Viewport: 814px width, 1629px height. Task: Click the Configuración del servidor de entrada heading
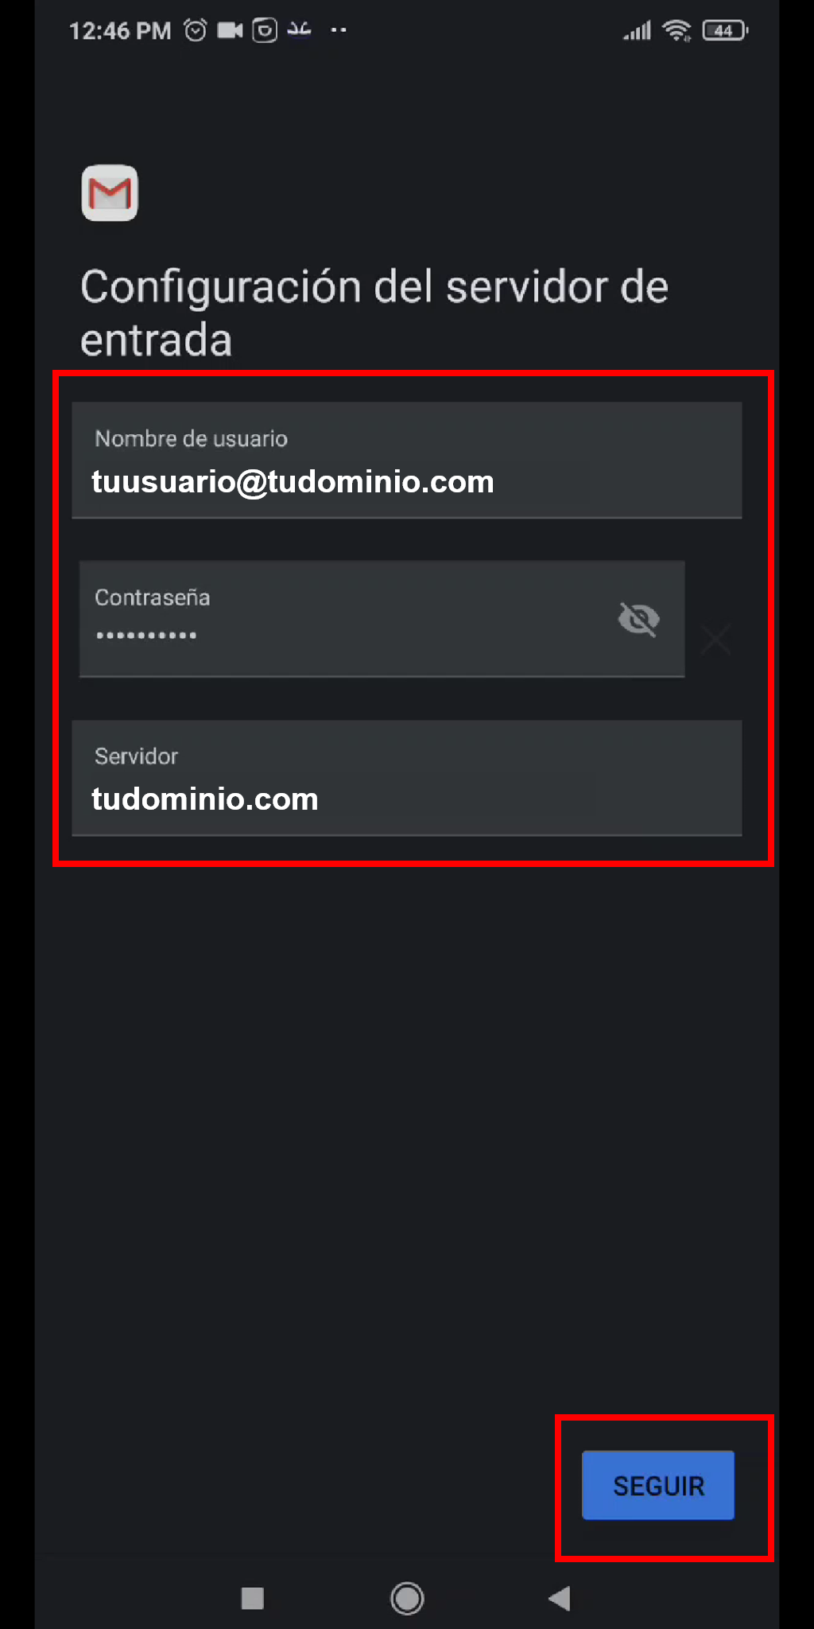[x=374, y=313]
